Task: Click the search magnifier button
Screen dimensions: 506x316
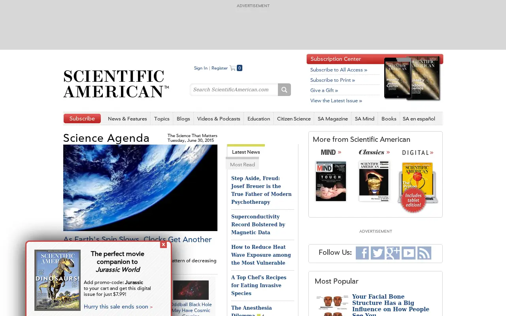Action: 284,90
